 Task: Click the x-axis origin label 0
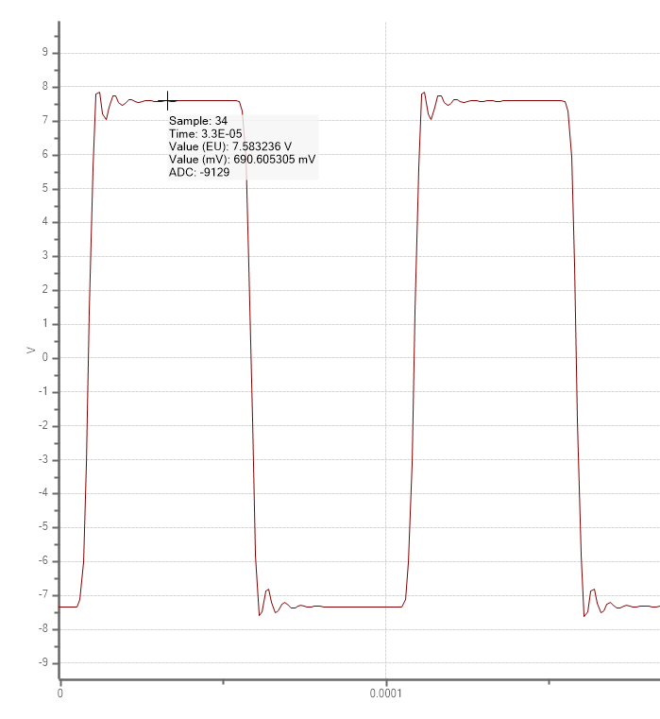pos(60,693)
